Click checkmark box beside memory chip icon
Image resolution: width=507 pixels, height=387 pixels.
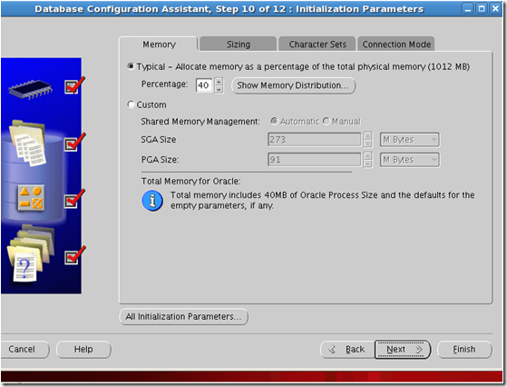tap(72, 87)
